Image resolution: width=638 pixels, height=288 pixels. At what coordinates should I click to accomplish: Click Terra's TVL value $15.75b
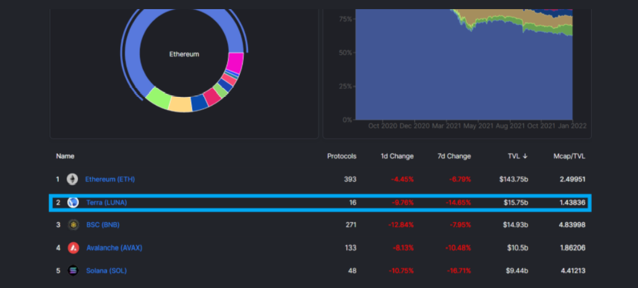point(515,202)
